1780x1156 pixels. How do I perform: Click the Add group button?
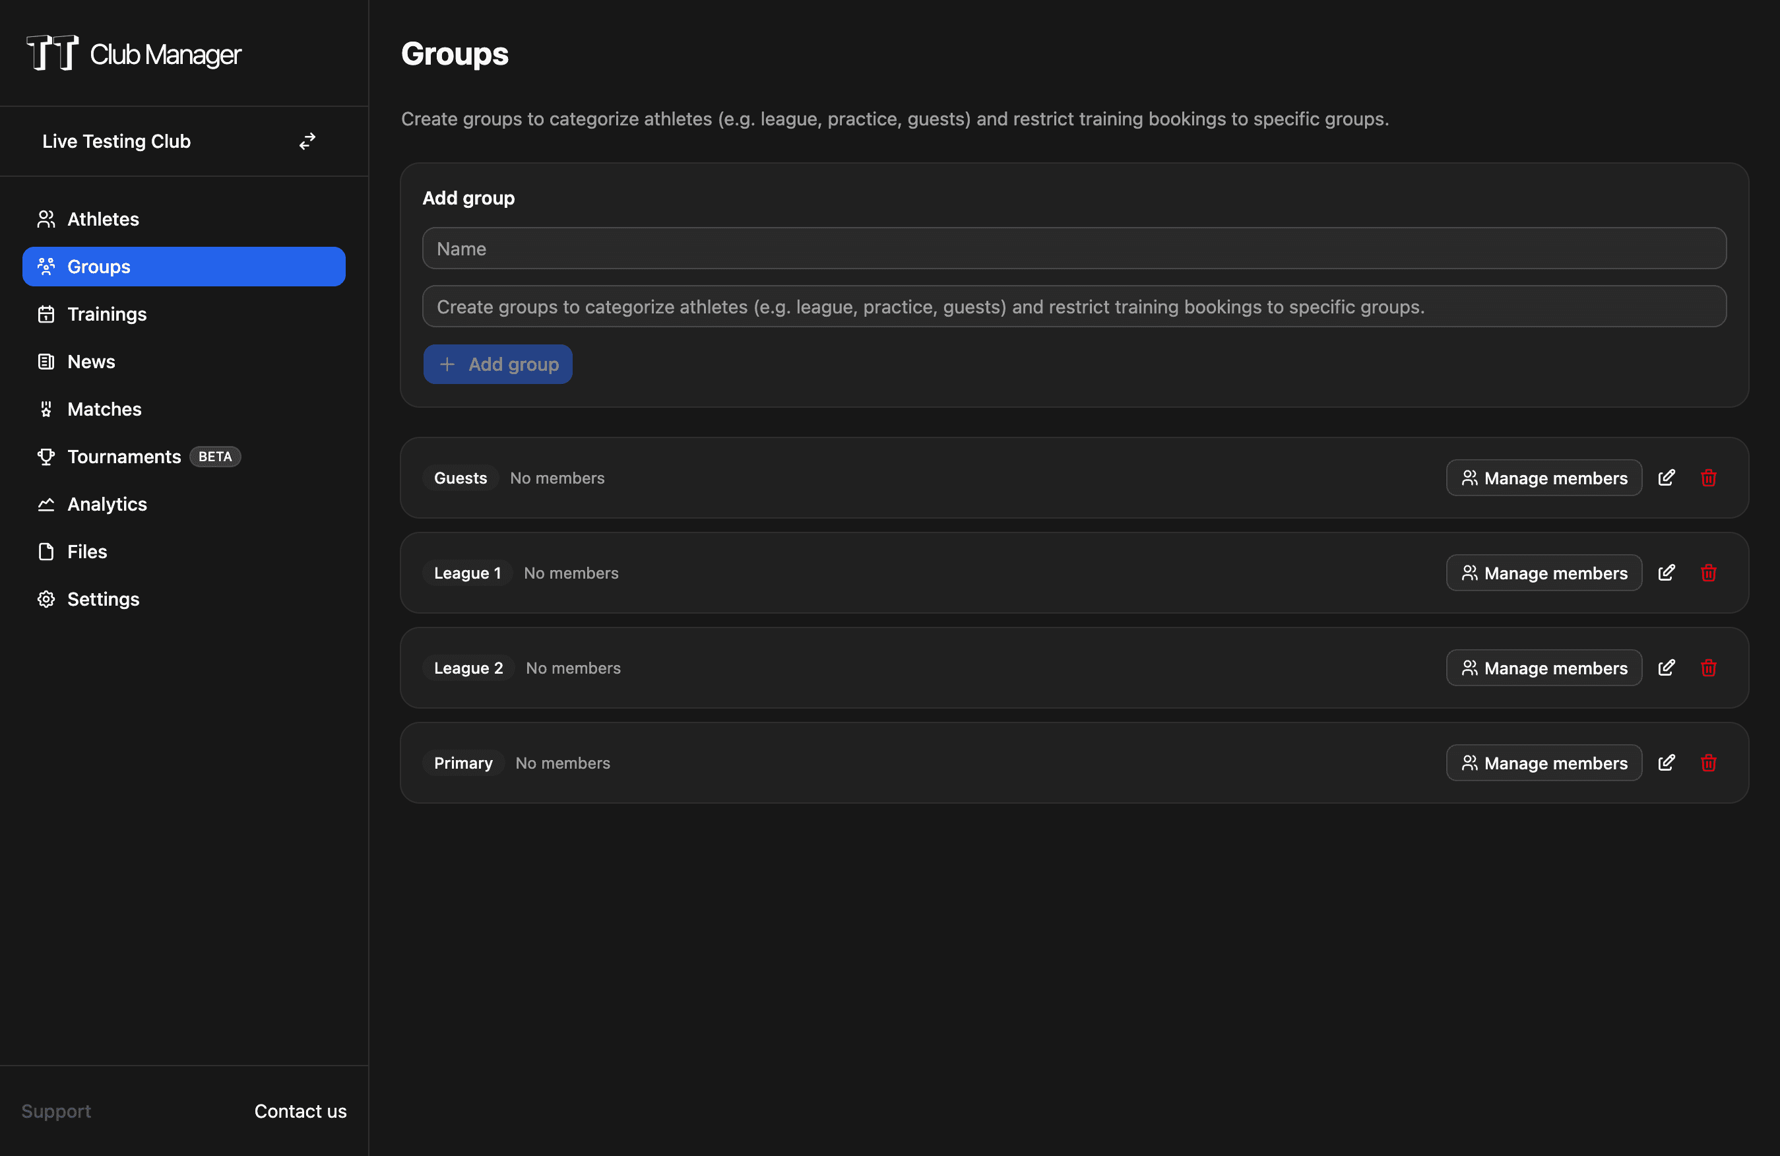(498, 364)
